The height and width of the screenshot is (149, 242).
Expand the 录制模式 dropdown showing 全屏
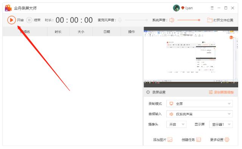[x=199, y=104]
